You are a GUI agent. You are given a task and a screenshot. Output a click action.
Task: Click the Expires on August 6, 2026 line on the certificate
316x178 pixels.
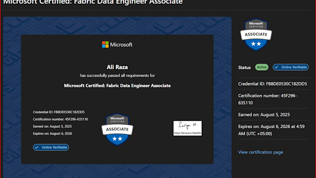click(x=53, y=133)
